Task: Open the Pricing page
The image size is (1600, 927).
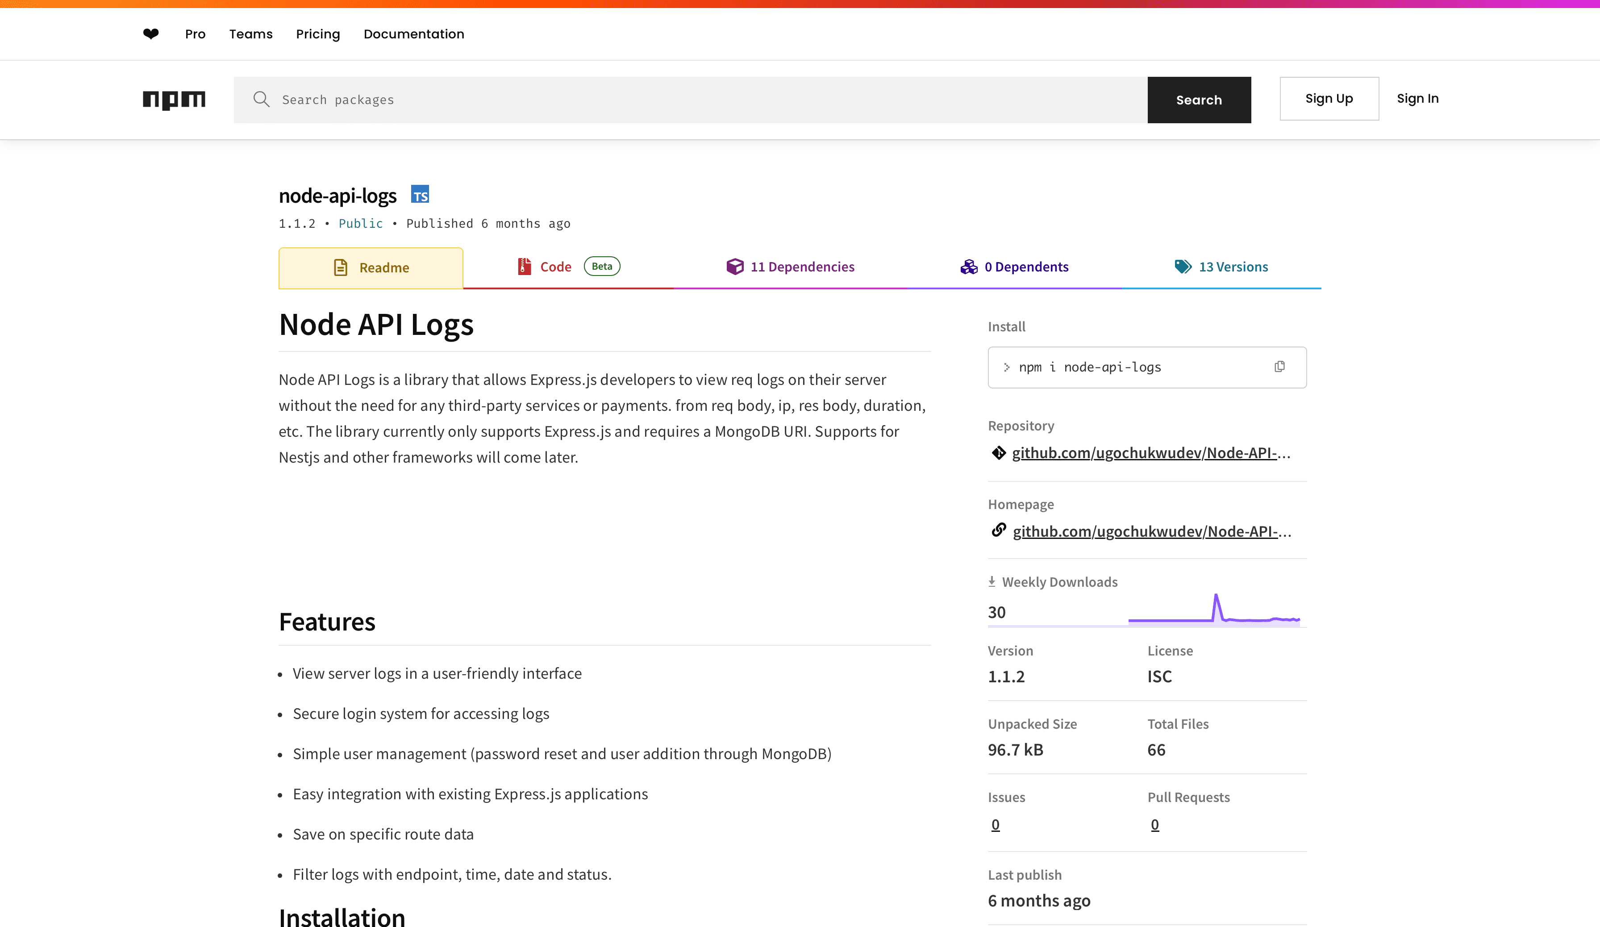Action: [317, 33]
